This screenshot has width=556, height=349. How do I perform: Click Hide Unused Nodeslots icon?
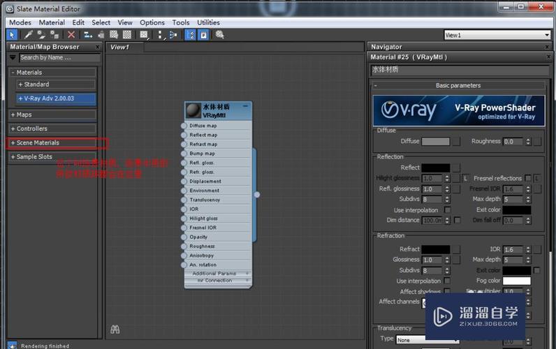101,35
